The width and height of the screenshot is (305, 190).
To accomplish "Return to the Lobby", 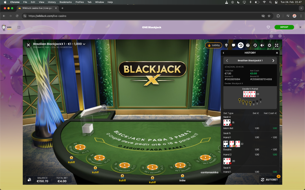I will pyautogui.click(x=213, y=45).
